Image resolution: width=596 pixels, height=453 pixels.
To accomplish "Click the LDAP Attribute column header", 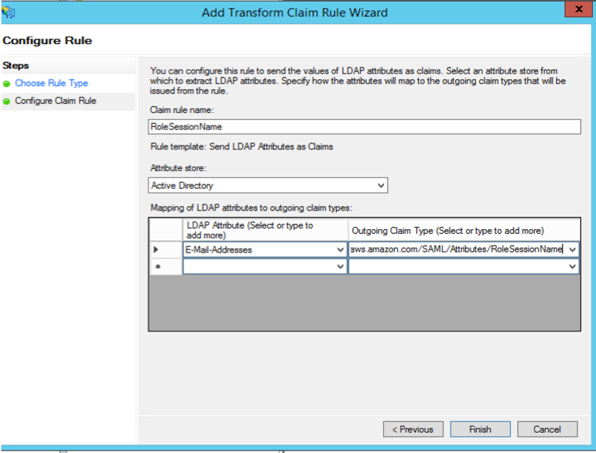I will [x=265, y=230].
